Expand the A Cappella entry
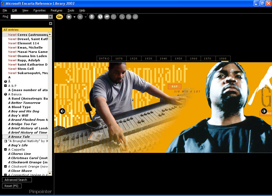Viewport: 272px width, 196px height. click(5, 149)
